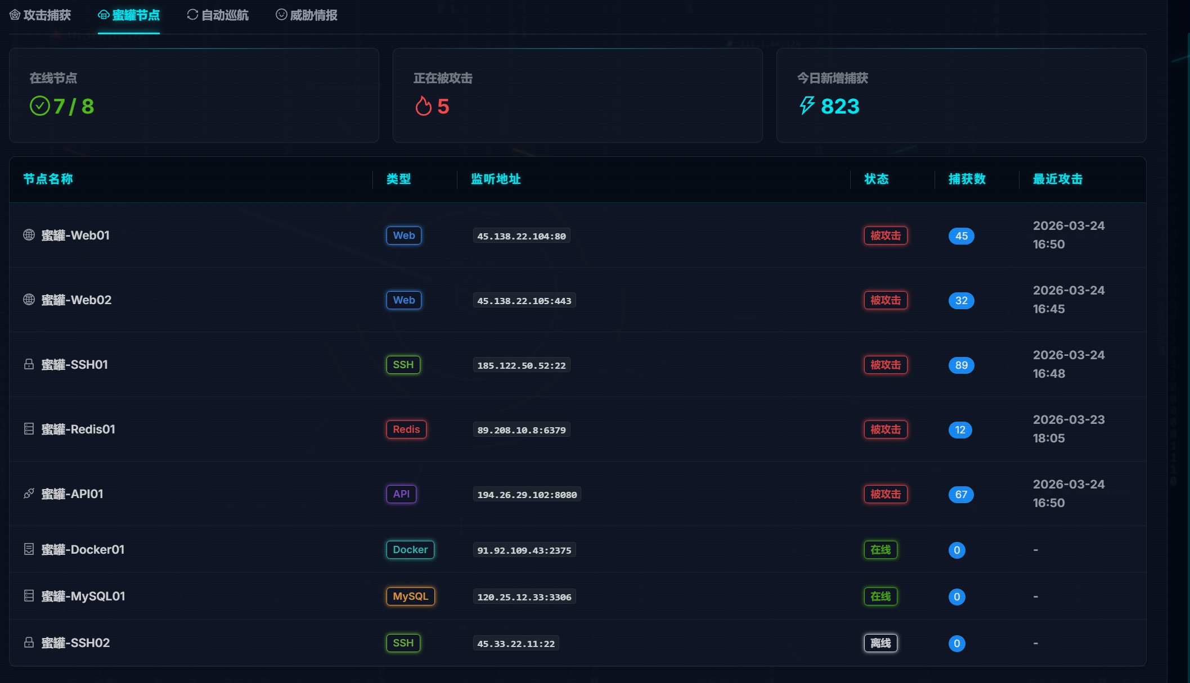Click the 最近攻击 column header

1058,179
